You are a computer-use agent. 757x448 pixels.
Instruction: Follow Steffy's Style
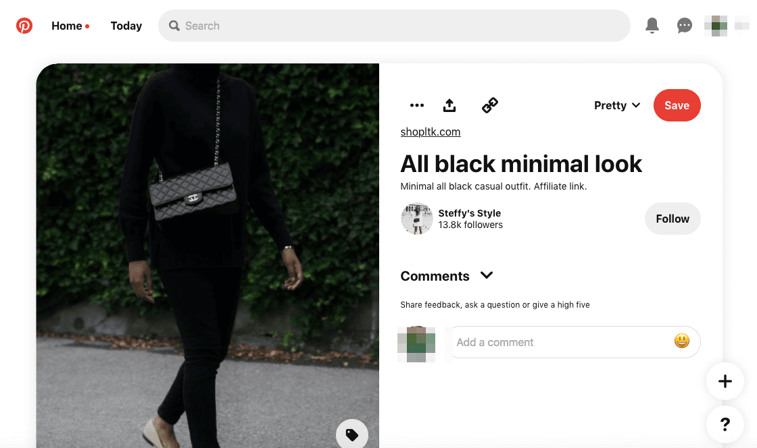[672, 219]
